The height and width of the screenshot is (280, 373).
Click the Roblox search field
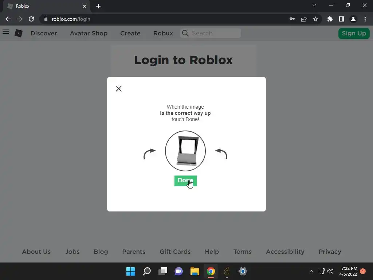(211, 33)
